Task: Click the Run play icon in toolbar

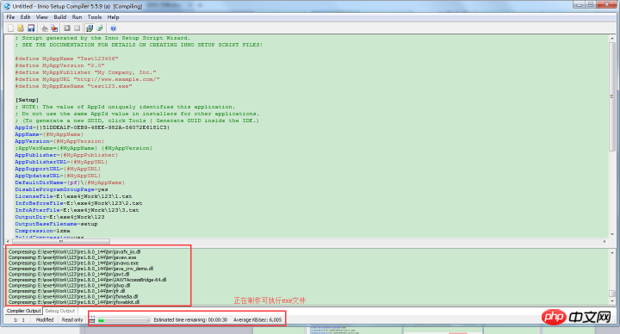Action: click(x=67, y=28)
